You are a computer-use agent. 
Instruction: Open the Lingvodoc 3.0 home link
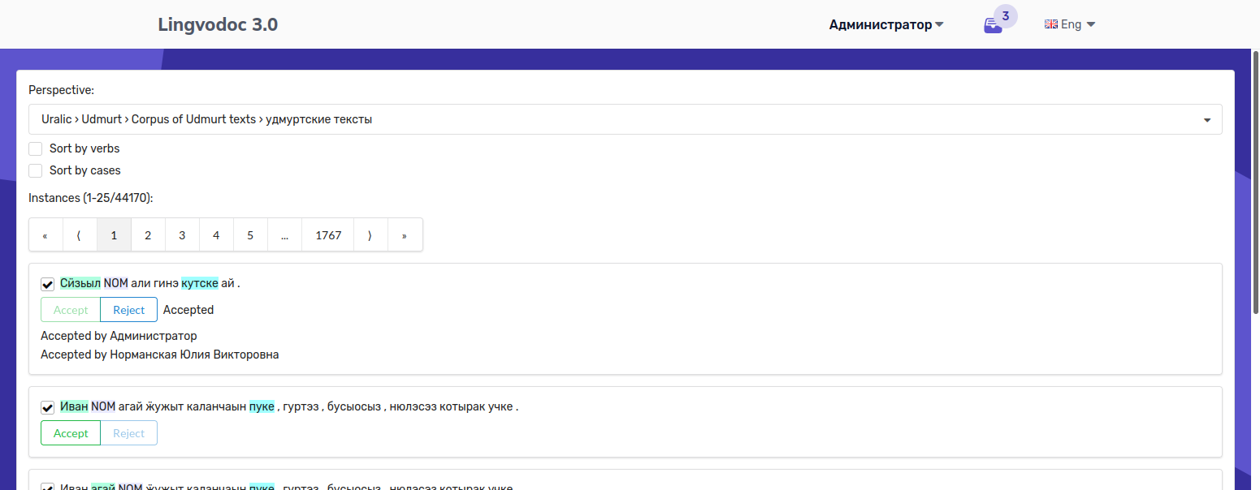(218, 24)
